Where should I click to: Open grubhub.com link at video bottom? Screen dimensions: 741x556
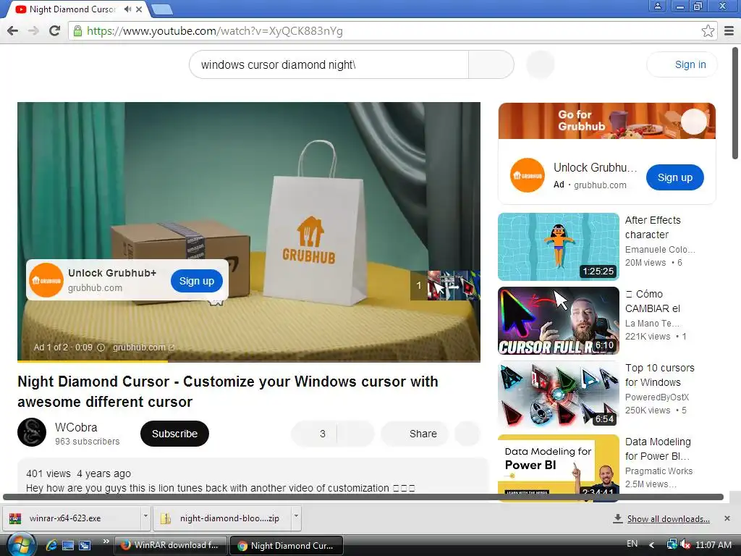pos(144,347)
